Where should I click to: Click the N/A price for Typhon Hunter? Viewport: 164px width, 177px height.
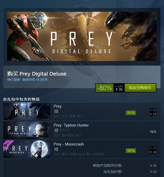click(153, 132)
